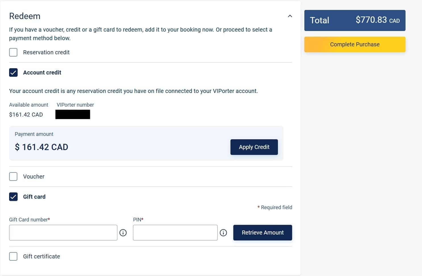Enable the Voucher option

[x=13, y=177]
